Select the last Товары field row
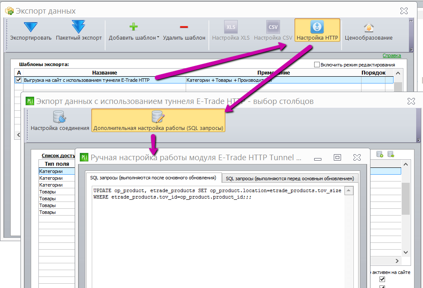The image size is (423, 288). (57, 212)
